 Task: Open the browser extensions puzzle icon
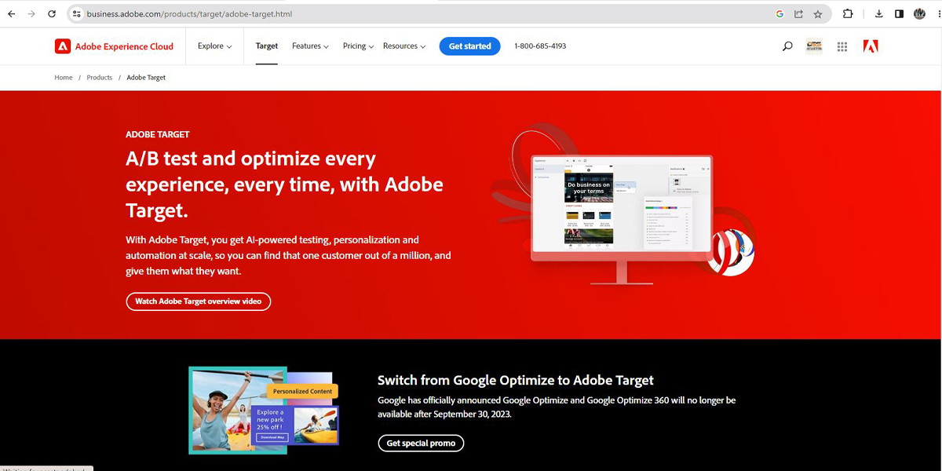point(848,14)
